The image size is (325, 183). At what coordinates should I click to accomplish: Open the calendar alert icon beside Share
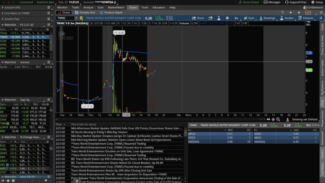(x=210, y=18)
